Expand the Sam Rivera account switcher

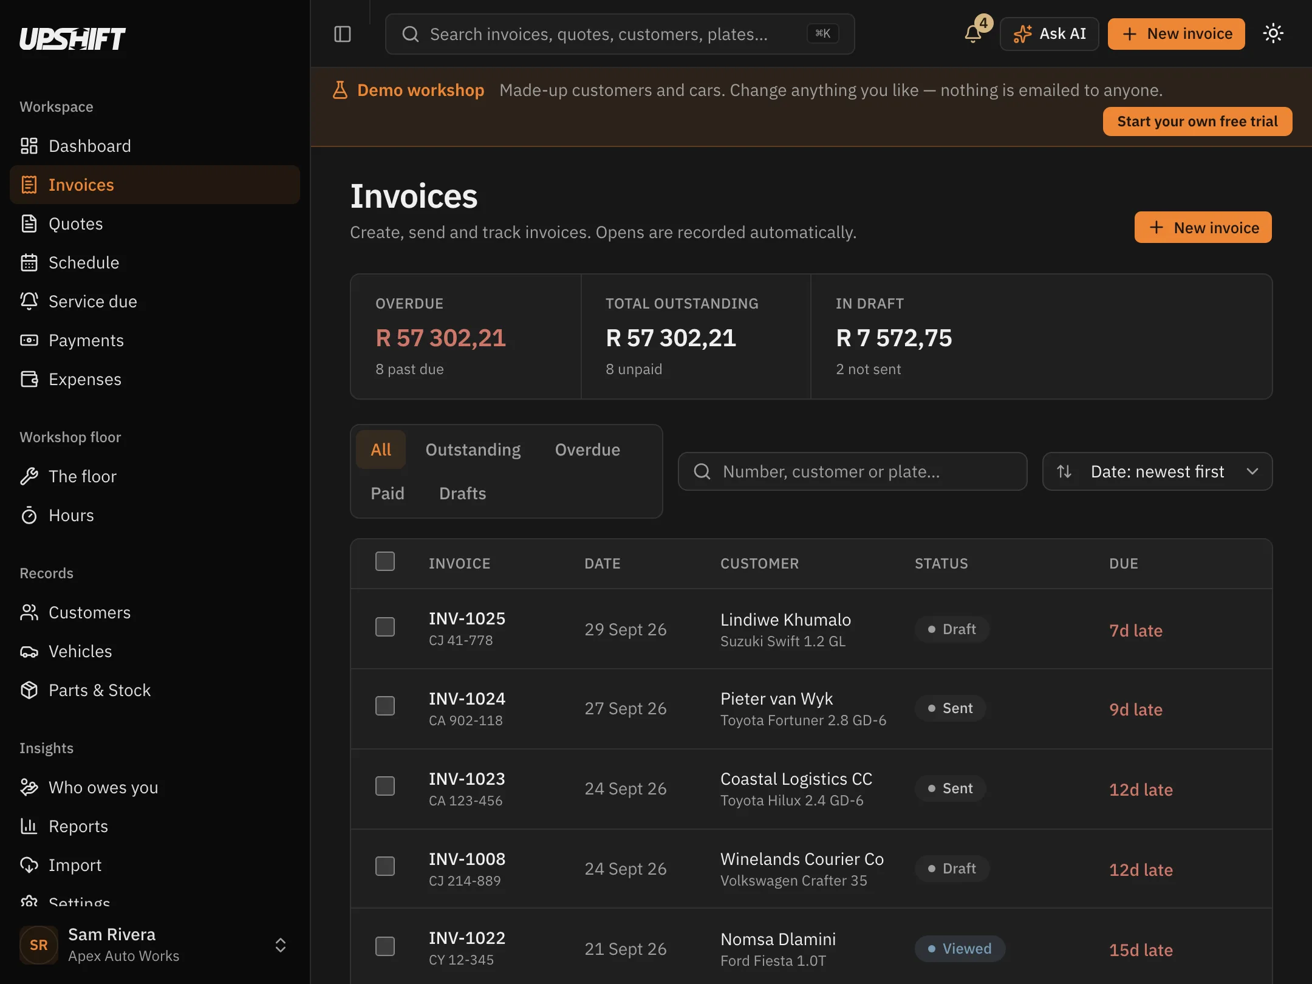(x=155, y=945)
